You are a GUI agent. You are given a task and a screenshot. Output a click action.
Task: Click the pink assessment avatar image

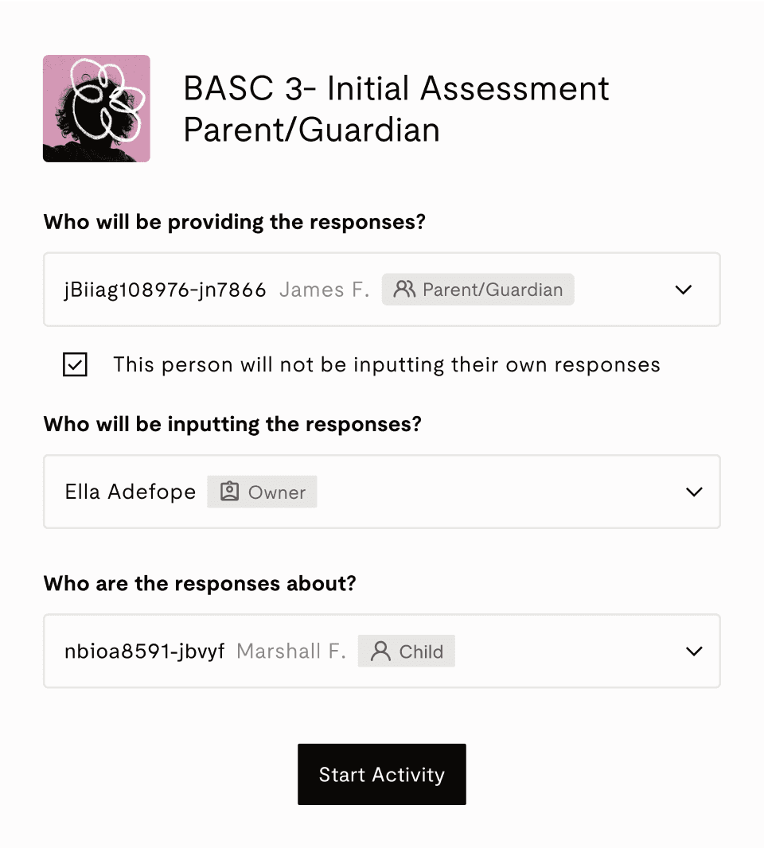click(96, 108)
